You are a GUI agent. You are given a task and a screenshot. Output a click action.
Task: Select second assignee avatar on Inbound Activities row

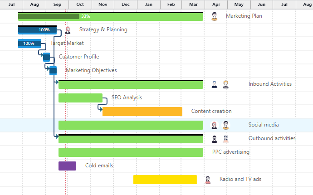click(225, 84)
